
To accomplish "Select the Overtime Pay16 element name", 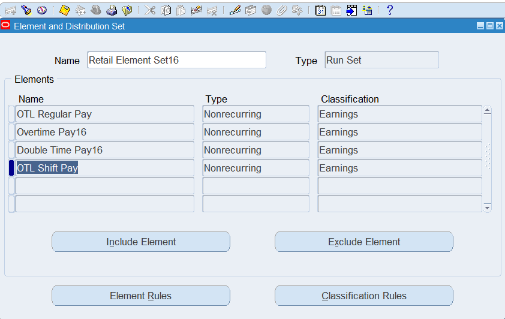I will [x=105, y=133].
